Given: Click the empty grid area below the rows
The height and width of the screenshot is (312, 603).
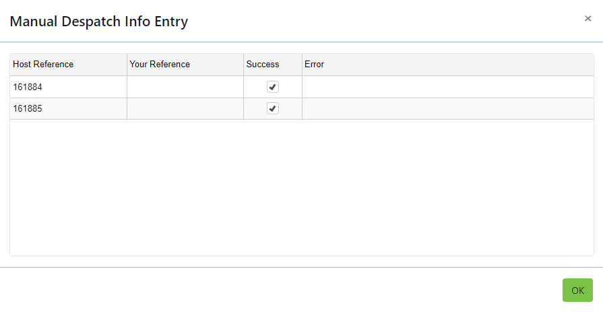Looking at the screenshot, I should pyautogui.click(x=302, y=188).
